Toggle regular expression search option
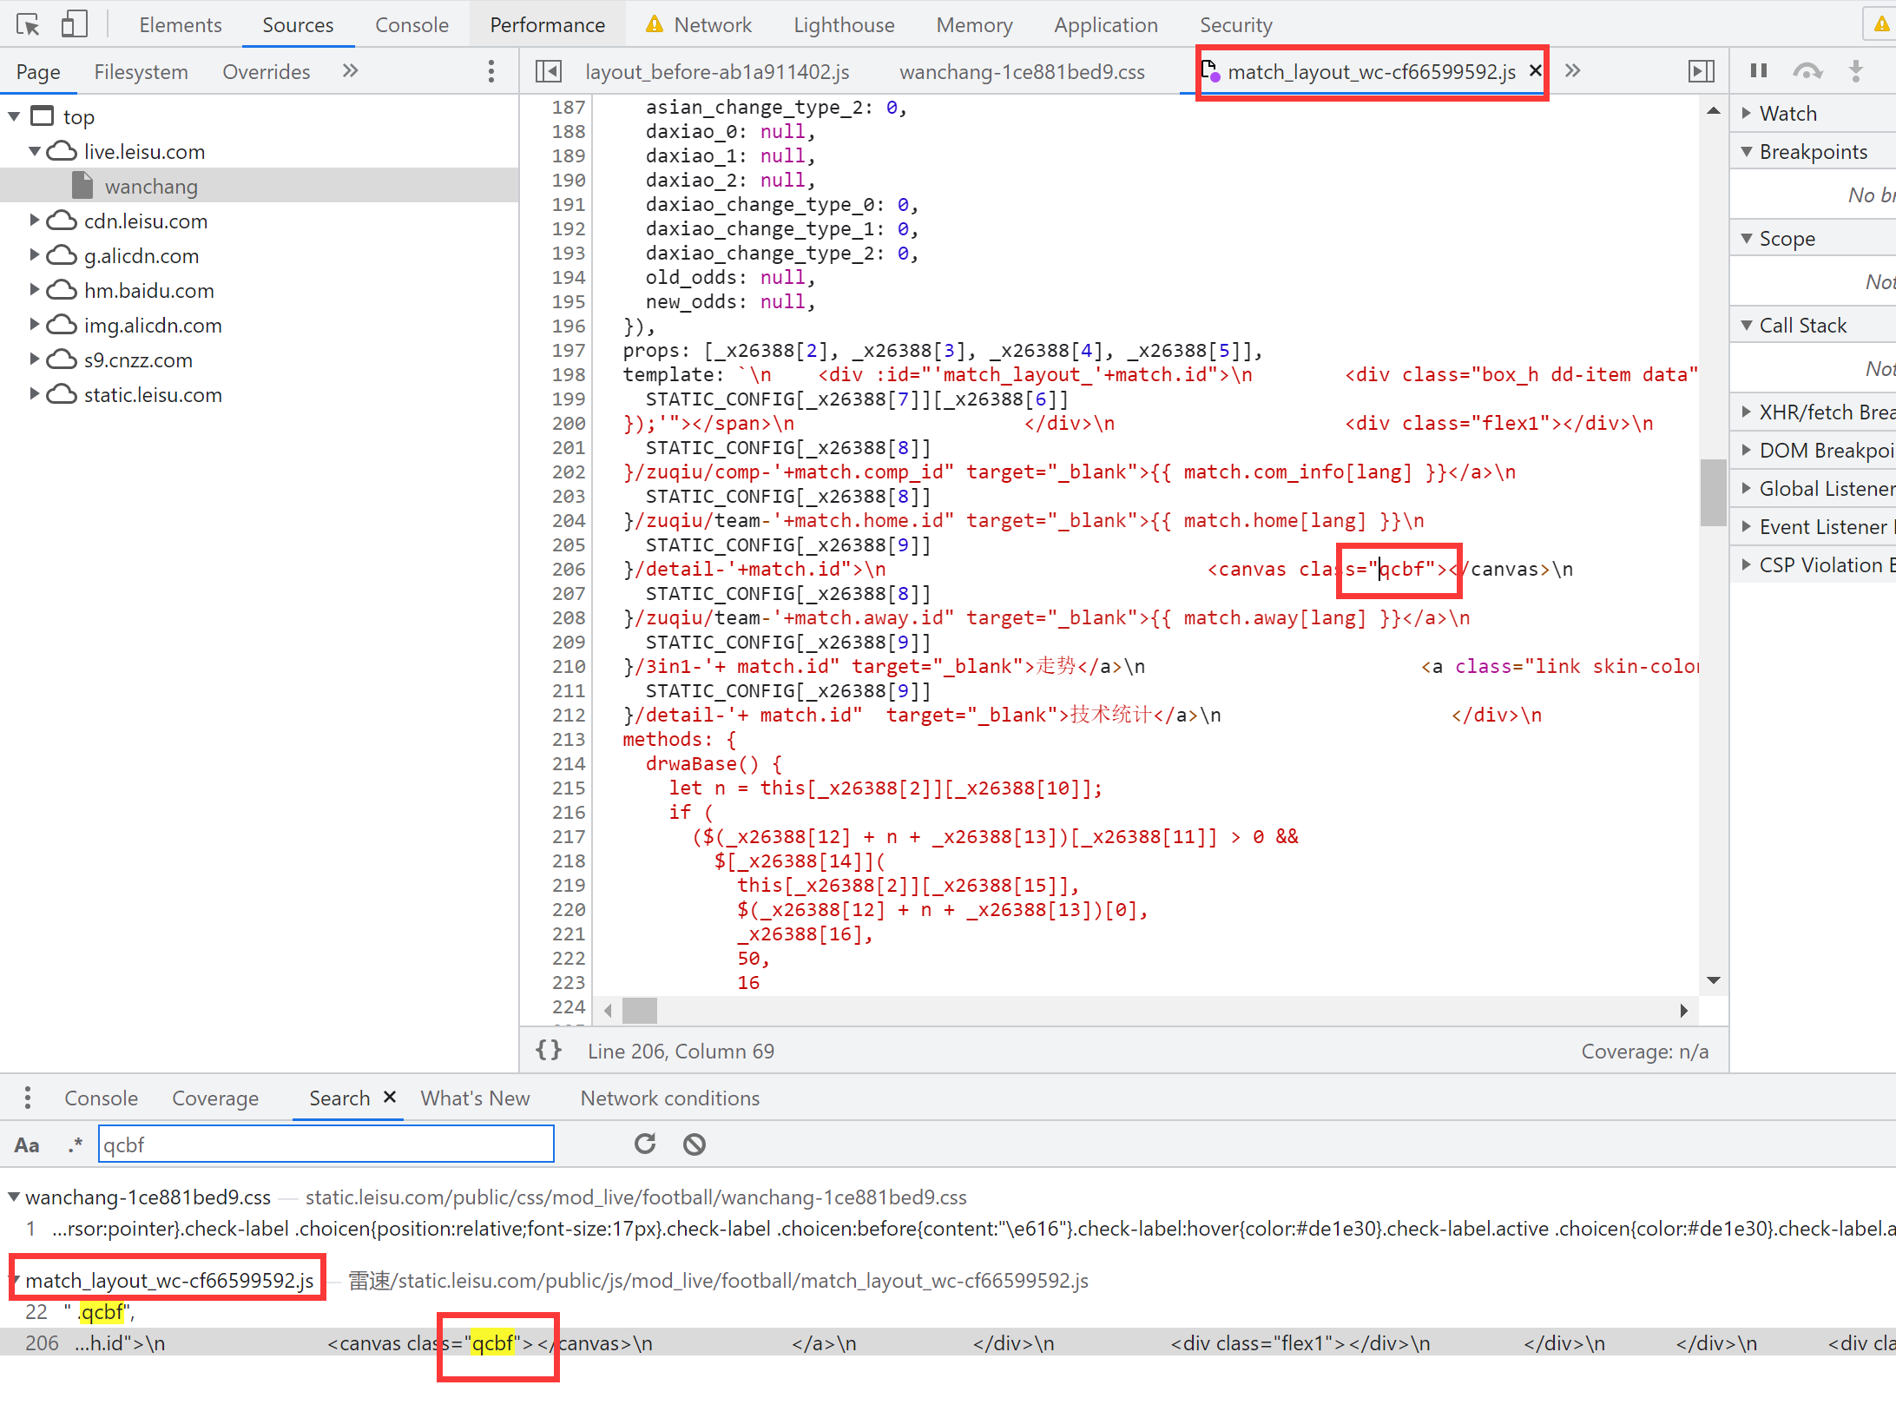 tap(76, 1144)
